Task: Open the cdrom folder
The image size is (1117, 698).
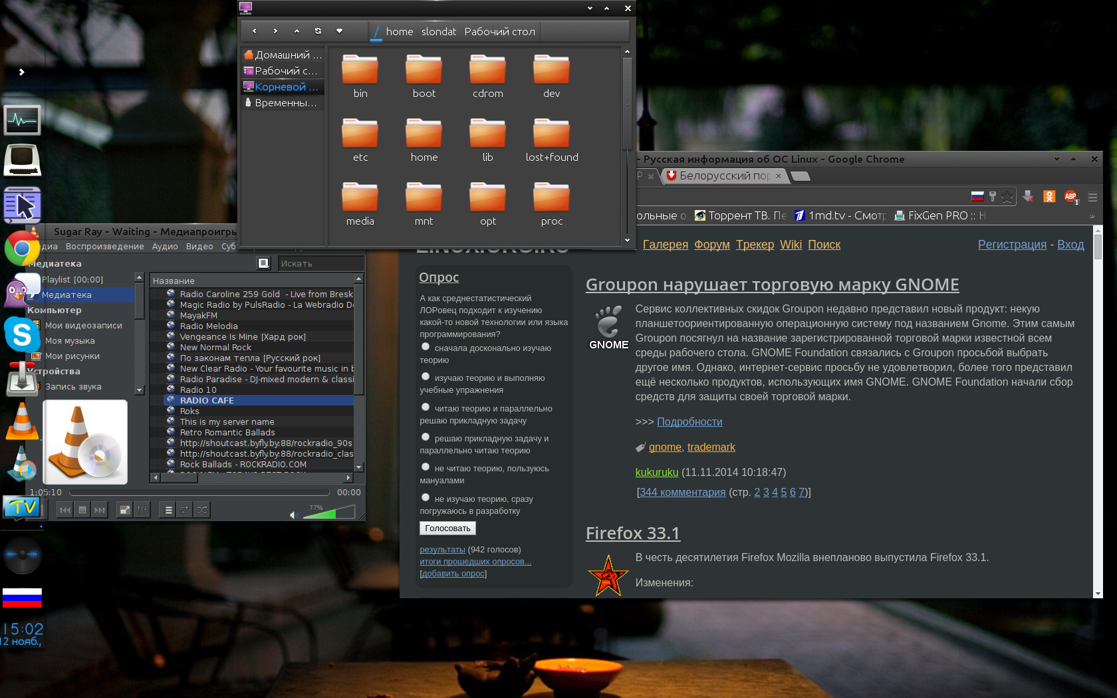Action: pos(488,76)
